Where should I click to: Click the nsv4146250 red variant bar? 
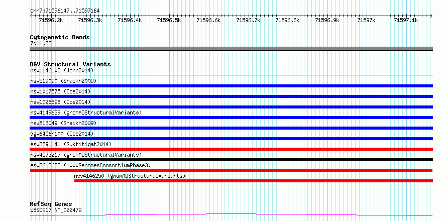[x=254, y=181]
